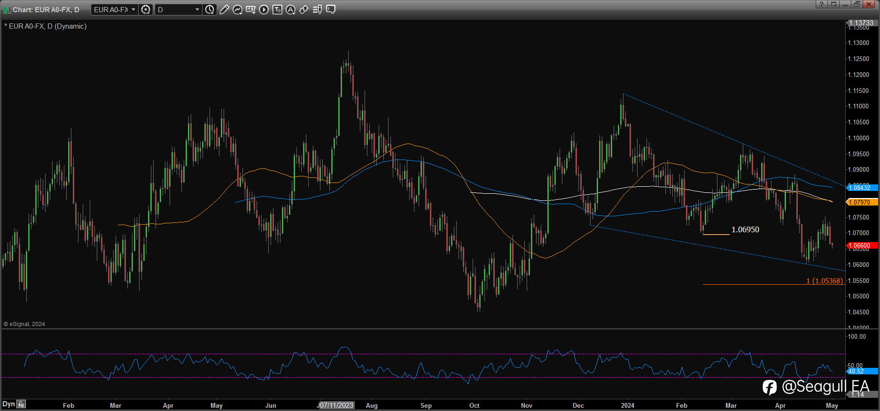Open the GET studies menu

pos(251,9)
